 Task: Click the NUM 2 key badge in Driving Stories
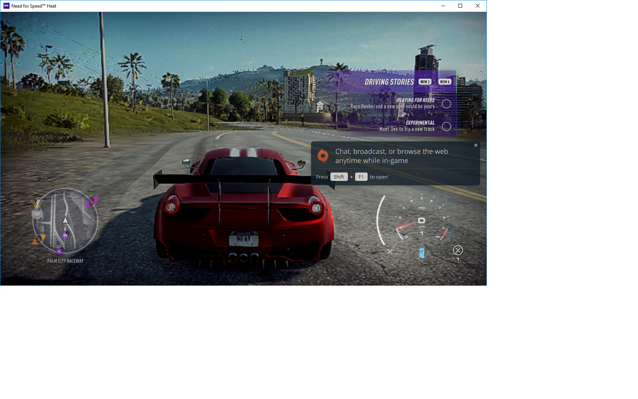425,82
